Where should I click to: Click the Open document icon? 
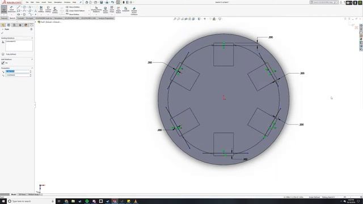tap(95, 2)
